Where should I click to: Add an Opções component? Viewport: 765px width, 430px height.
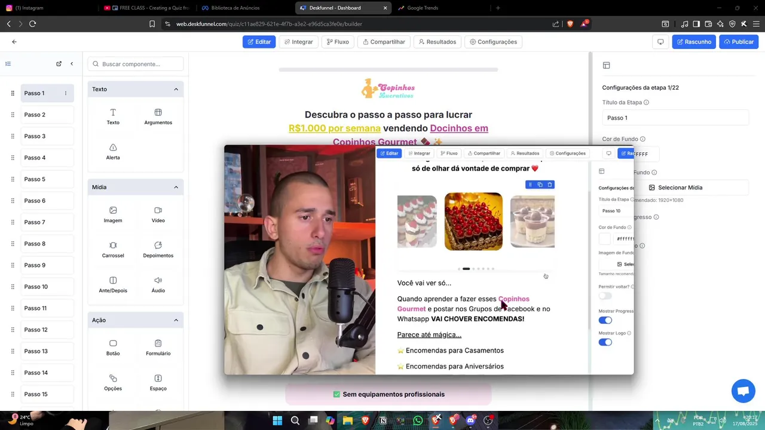pos(113,383)
